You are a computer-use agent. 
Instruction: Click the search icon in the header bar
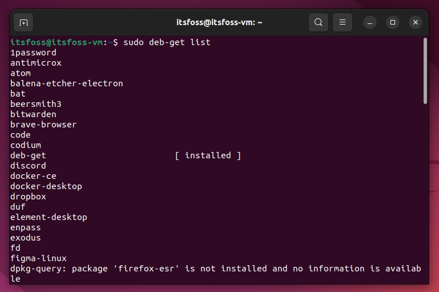[319, 23]
